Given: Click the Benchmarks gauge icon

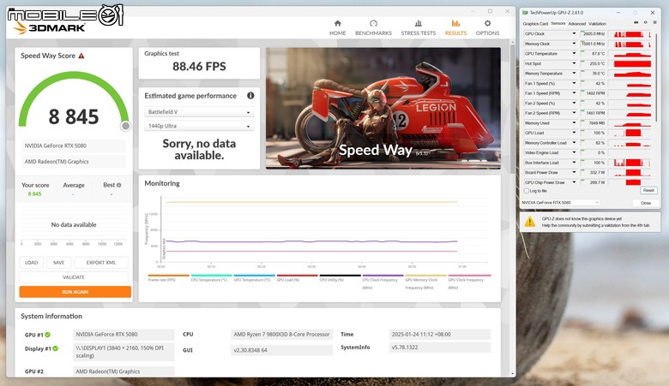Looking at the screenshot, I should click(373, 23).
